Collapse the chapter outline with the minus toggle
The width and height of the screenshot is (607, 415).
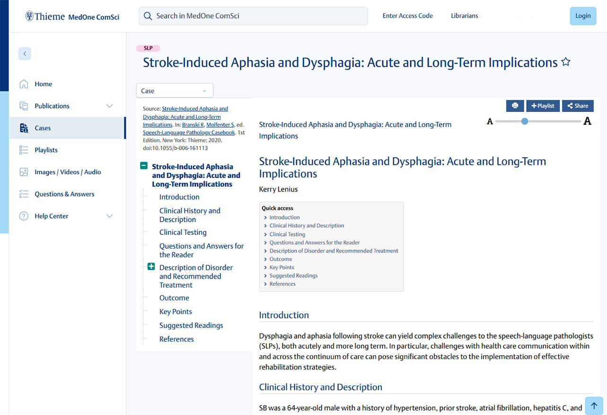pyautogui.click(x=145, y=166)
